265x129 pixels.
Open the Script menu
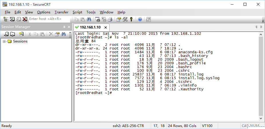point(77,12)
